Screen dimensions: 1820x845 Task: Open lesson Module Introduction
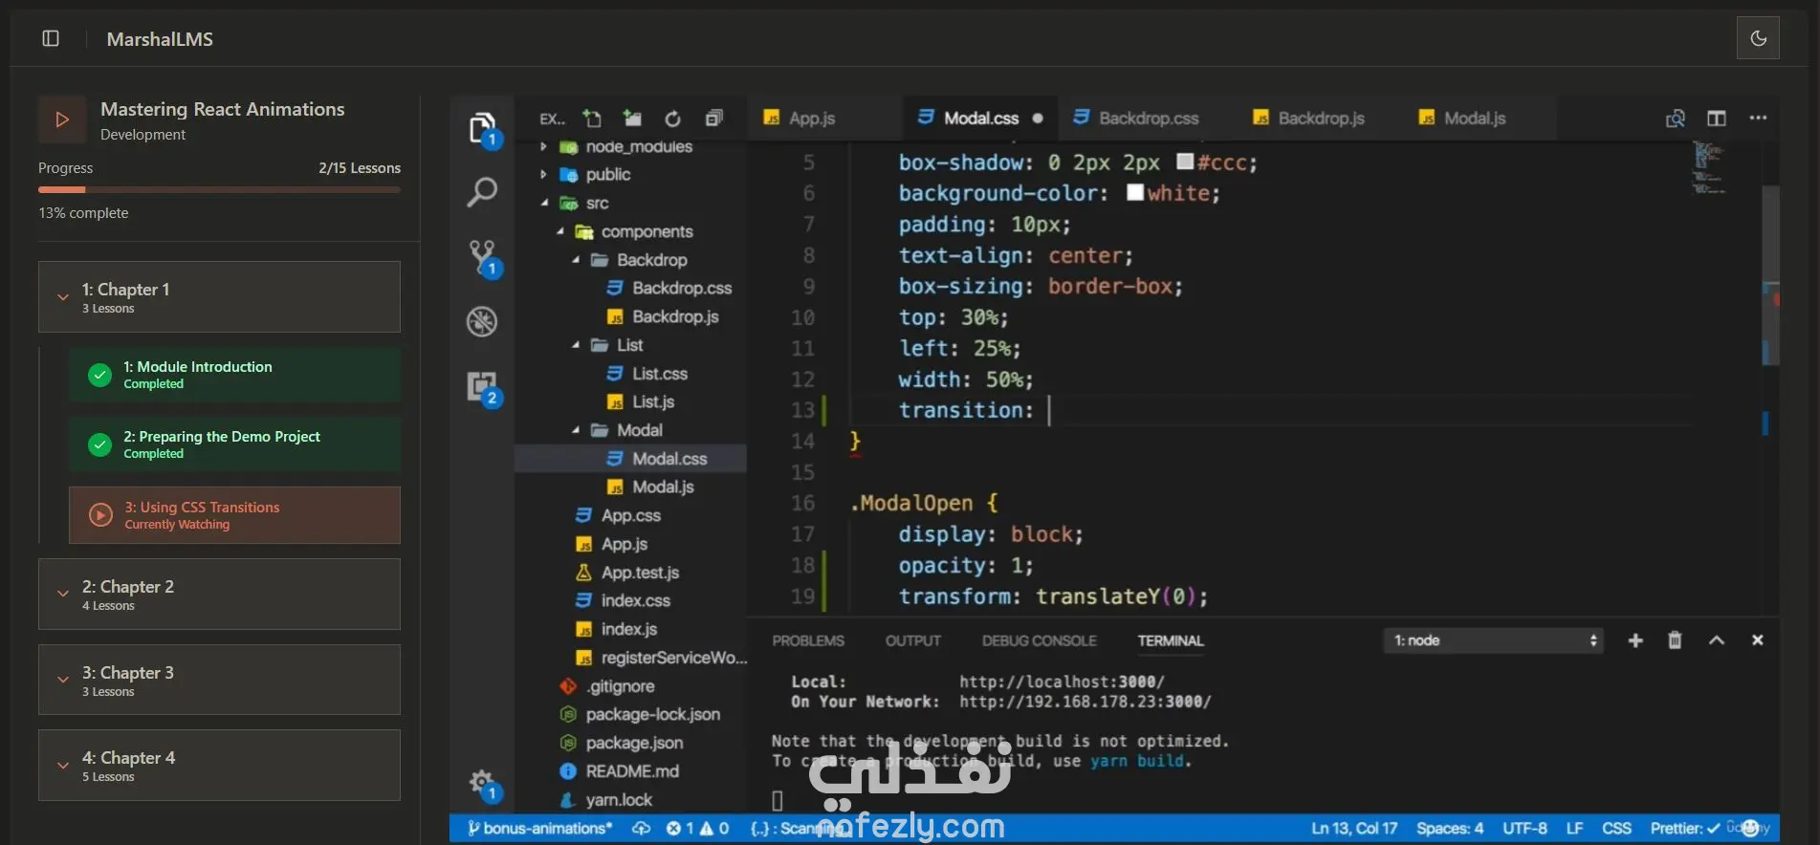coord(234,375)
